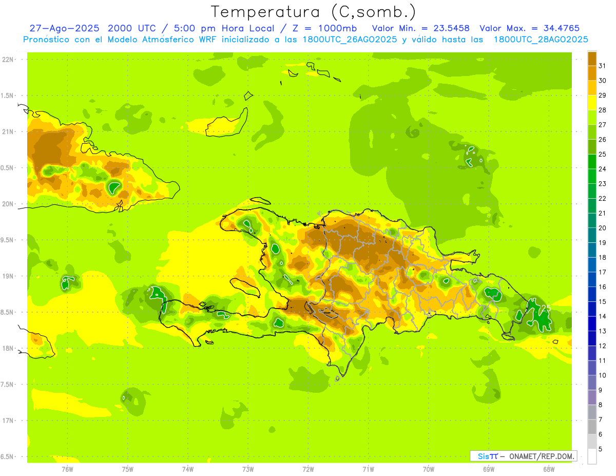Click the blue swatch between 16 and 17
Viewport: 616px width, 476px height.
pos(592,279)
